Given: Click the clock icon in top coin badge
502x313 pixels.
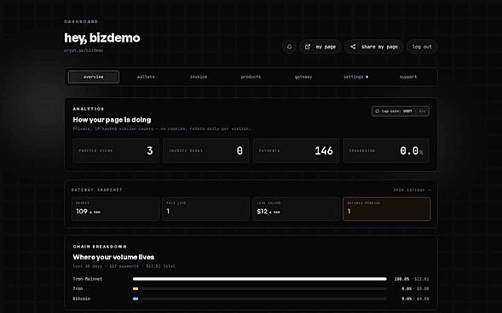Looking at the screenshot, I should click(x=377, y=111).
